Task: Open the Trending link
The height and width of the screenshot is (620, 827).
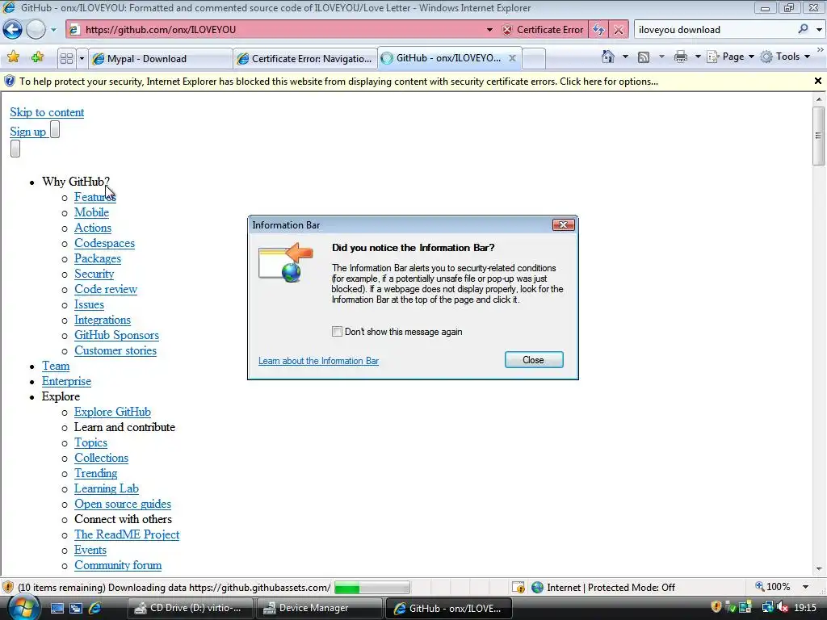Action: pos(95,473)
